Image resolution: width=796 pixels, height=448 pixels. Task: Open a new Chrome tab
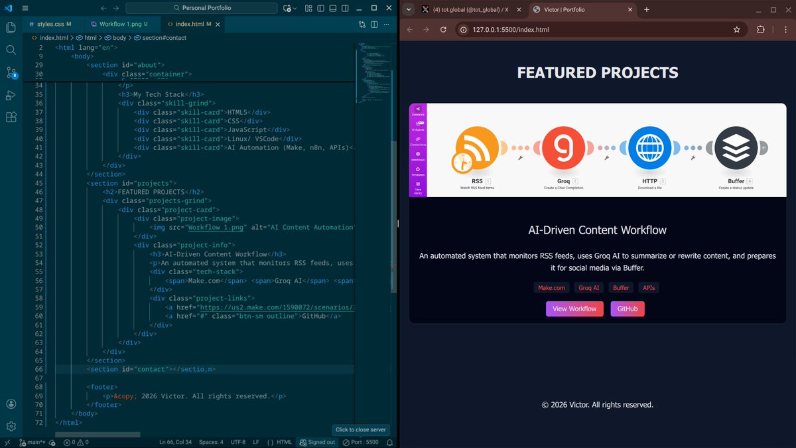point(647,9)
